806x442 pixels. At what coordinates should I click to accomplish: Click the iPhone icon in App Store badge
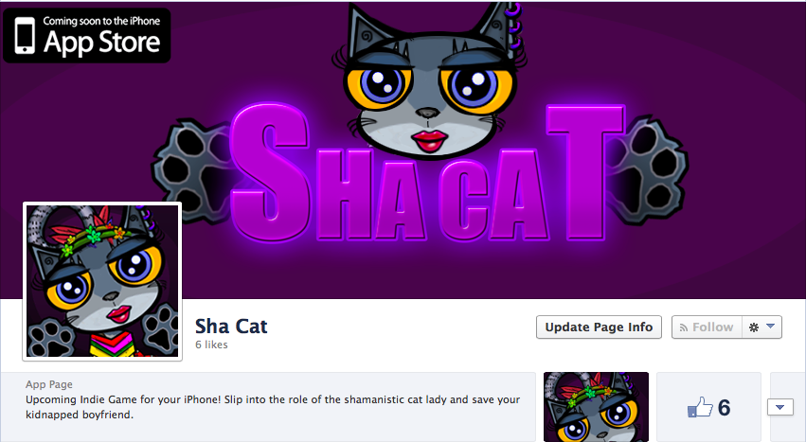25,35
